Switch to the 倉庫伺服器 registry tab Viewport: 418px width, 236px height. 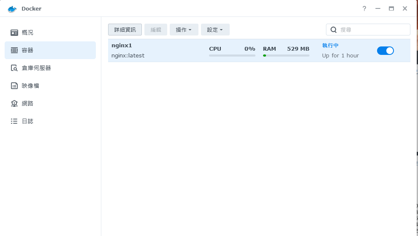(50, 68)
